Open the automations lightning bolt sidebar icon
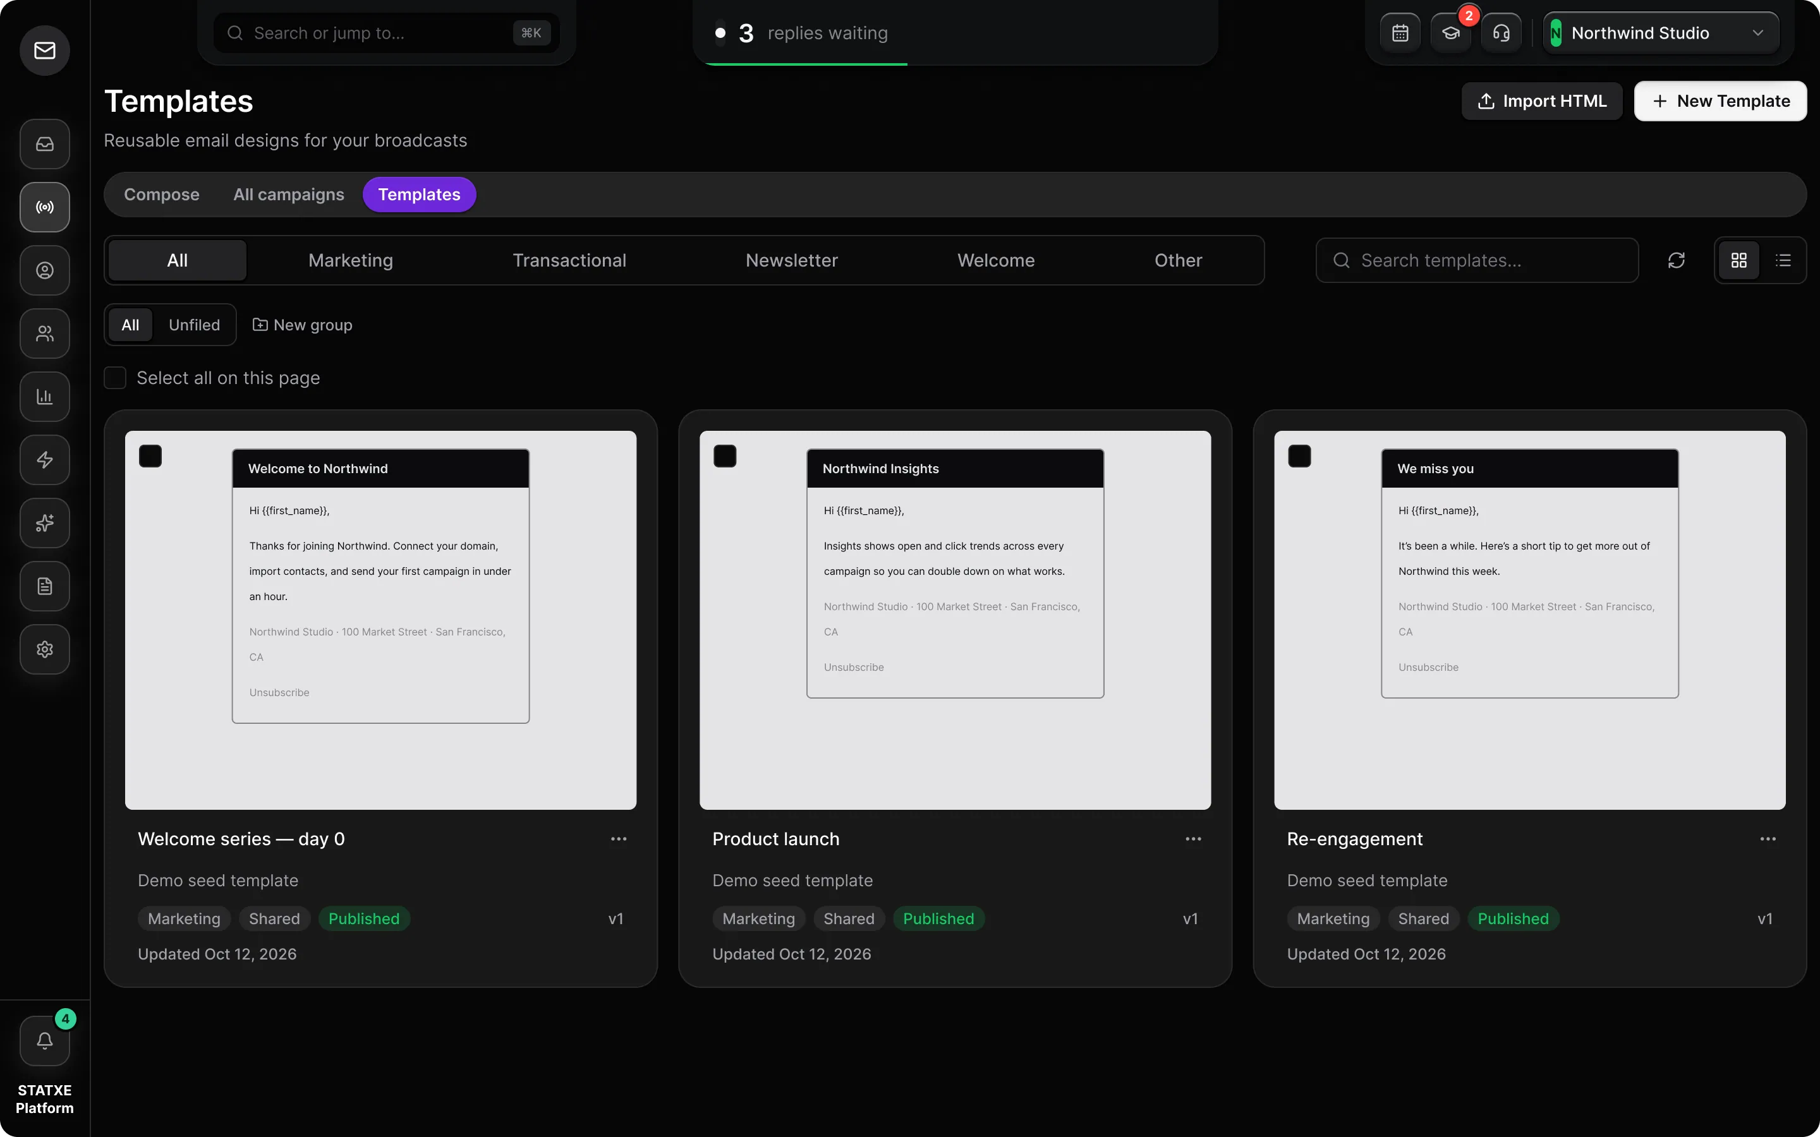Image resolution: width=1820 pixels, height=1137 pixels. [45, 460]
